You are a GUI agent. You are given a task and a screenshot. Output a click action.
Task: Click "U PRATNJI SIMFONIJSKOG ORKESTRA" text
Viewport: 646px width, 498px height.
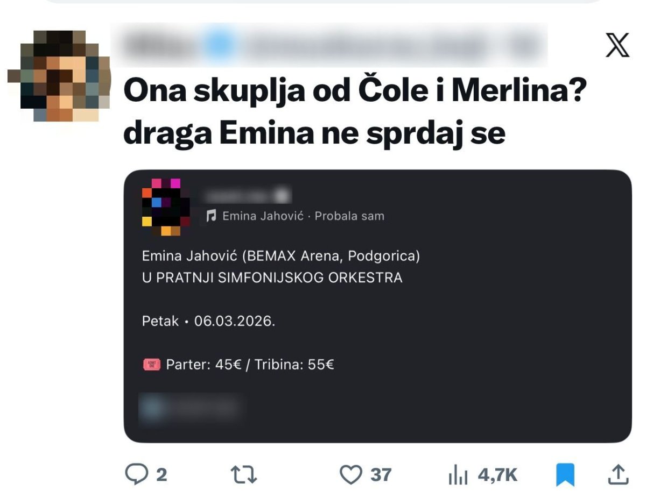[x=272, y=278]
